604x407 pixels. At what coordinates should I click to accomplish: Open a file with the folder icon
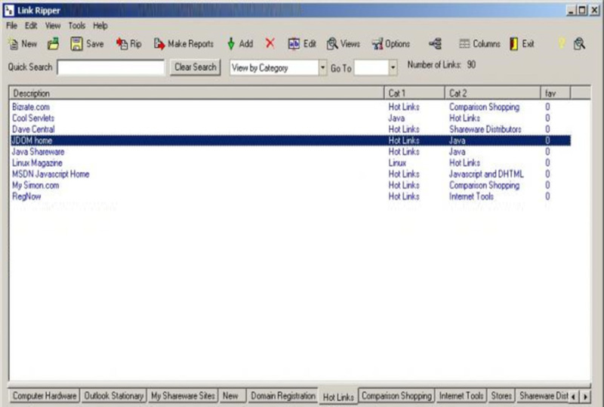coord(53,44)
